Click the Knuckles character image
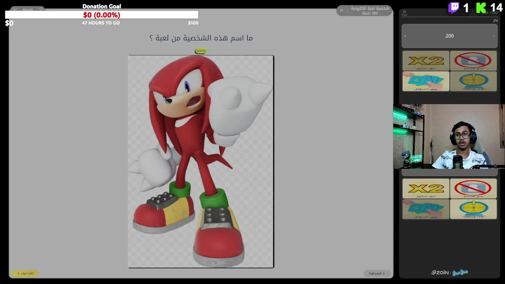This screenshot has height=284, width=505. coord(201,162)
